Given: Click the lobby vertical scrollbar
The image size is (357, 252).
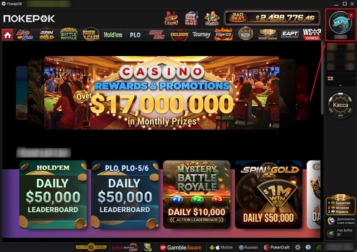Looking at the screenshot, I should click(322, 78).
